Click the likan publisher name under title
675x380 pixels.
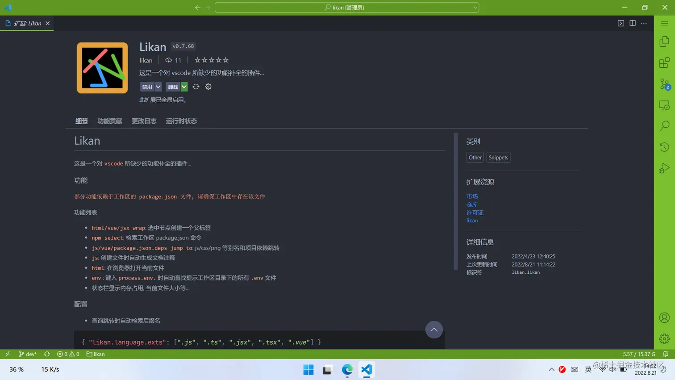click(146, 60)
